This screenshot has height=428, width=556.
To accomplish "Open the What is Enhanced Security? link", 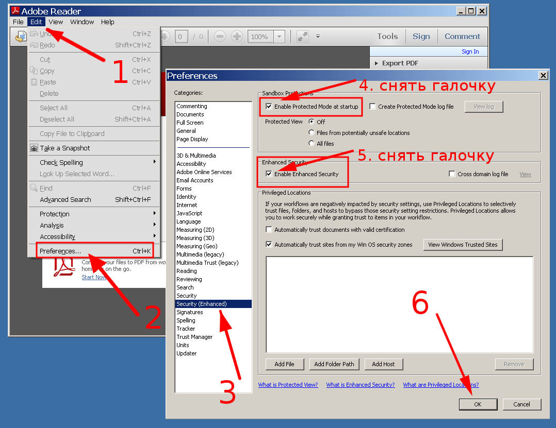I will [x=360, y=385].
